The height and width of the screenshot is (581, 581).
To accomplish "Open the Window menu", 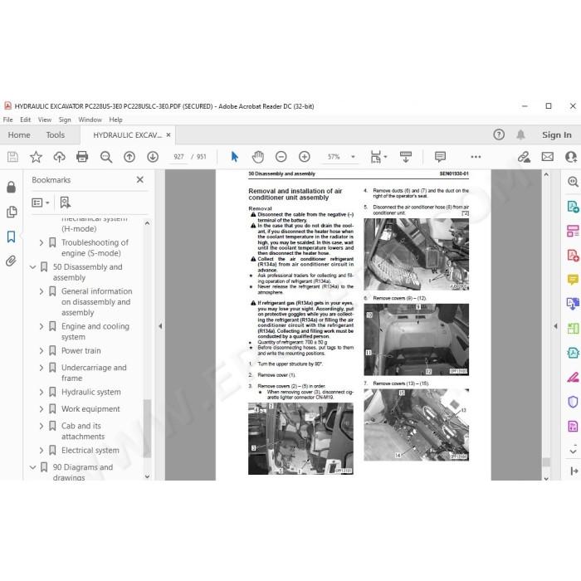I will coord(90,120).
